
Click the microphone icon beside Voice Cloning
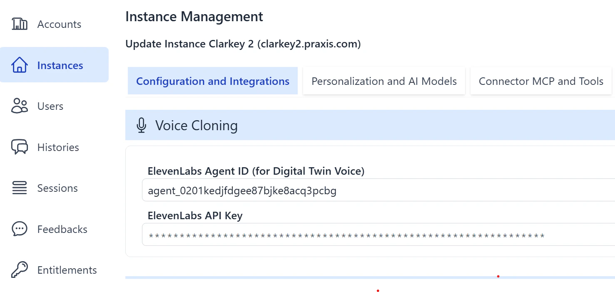tap(142, 125)
